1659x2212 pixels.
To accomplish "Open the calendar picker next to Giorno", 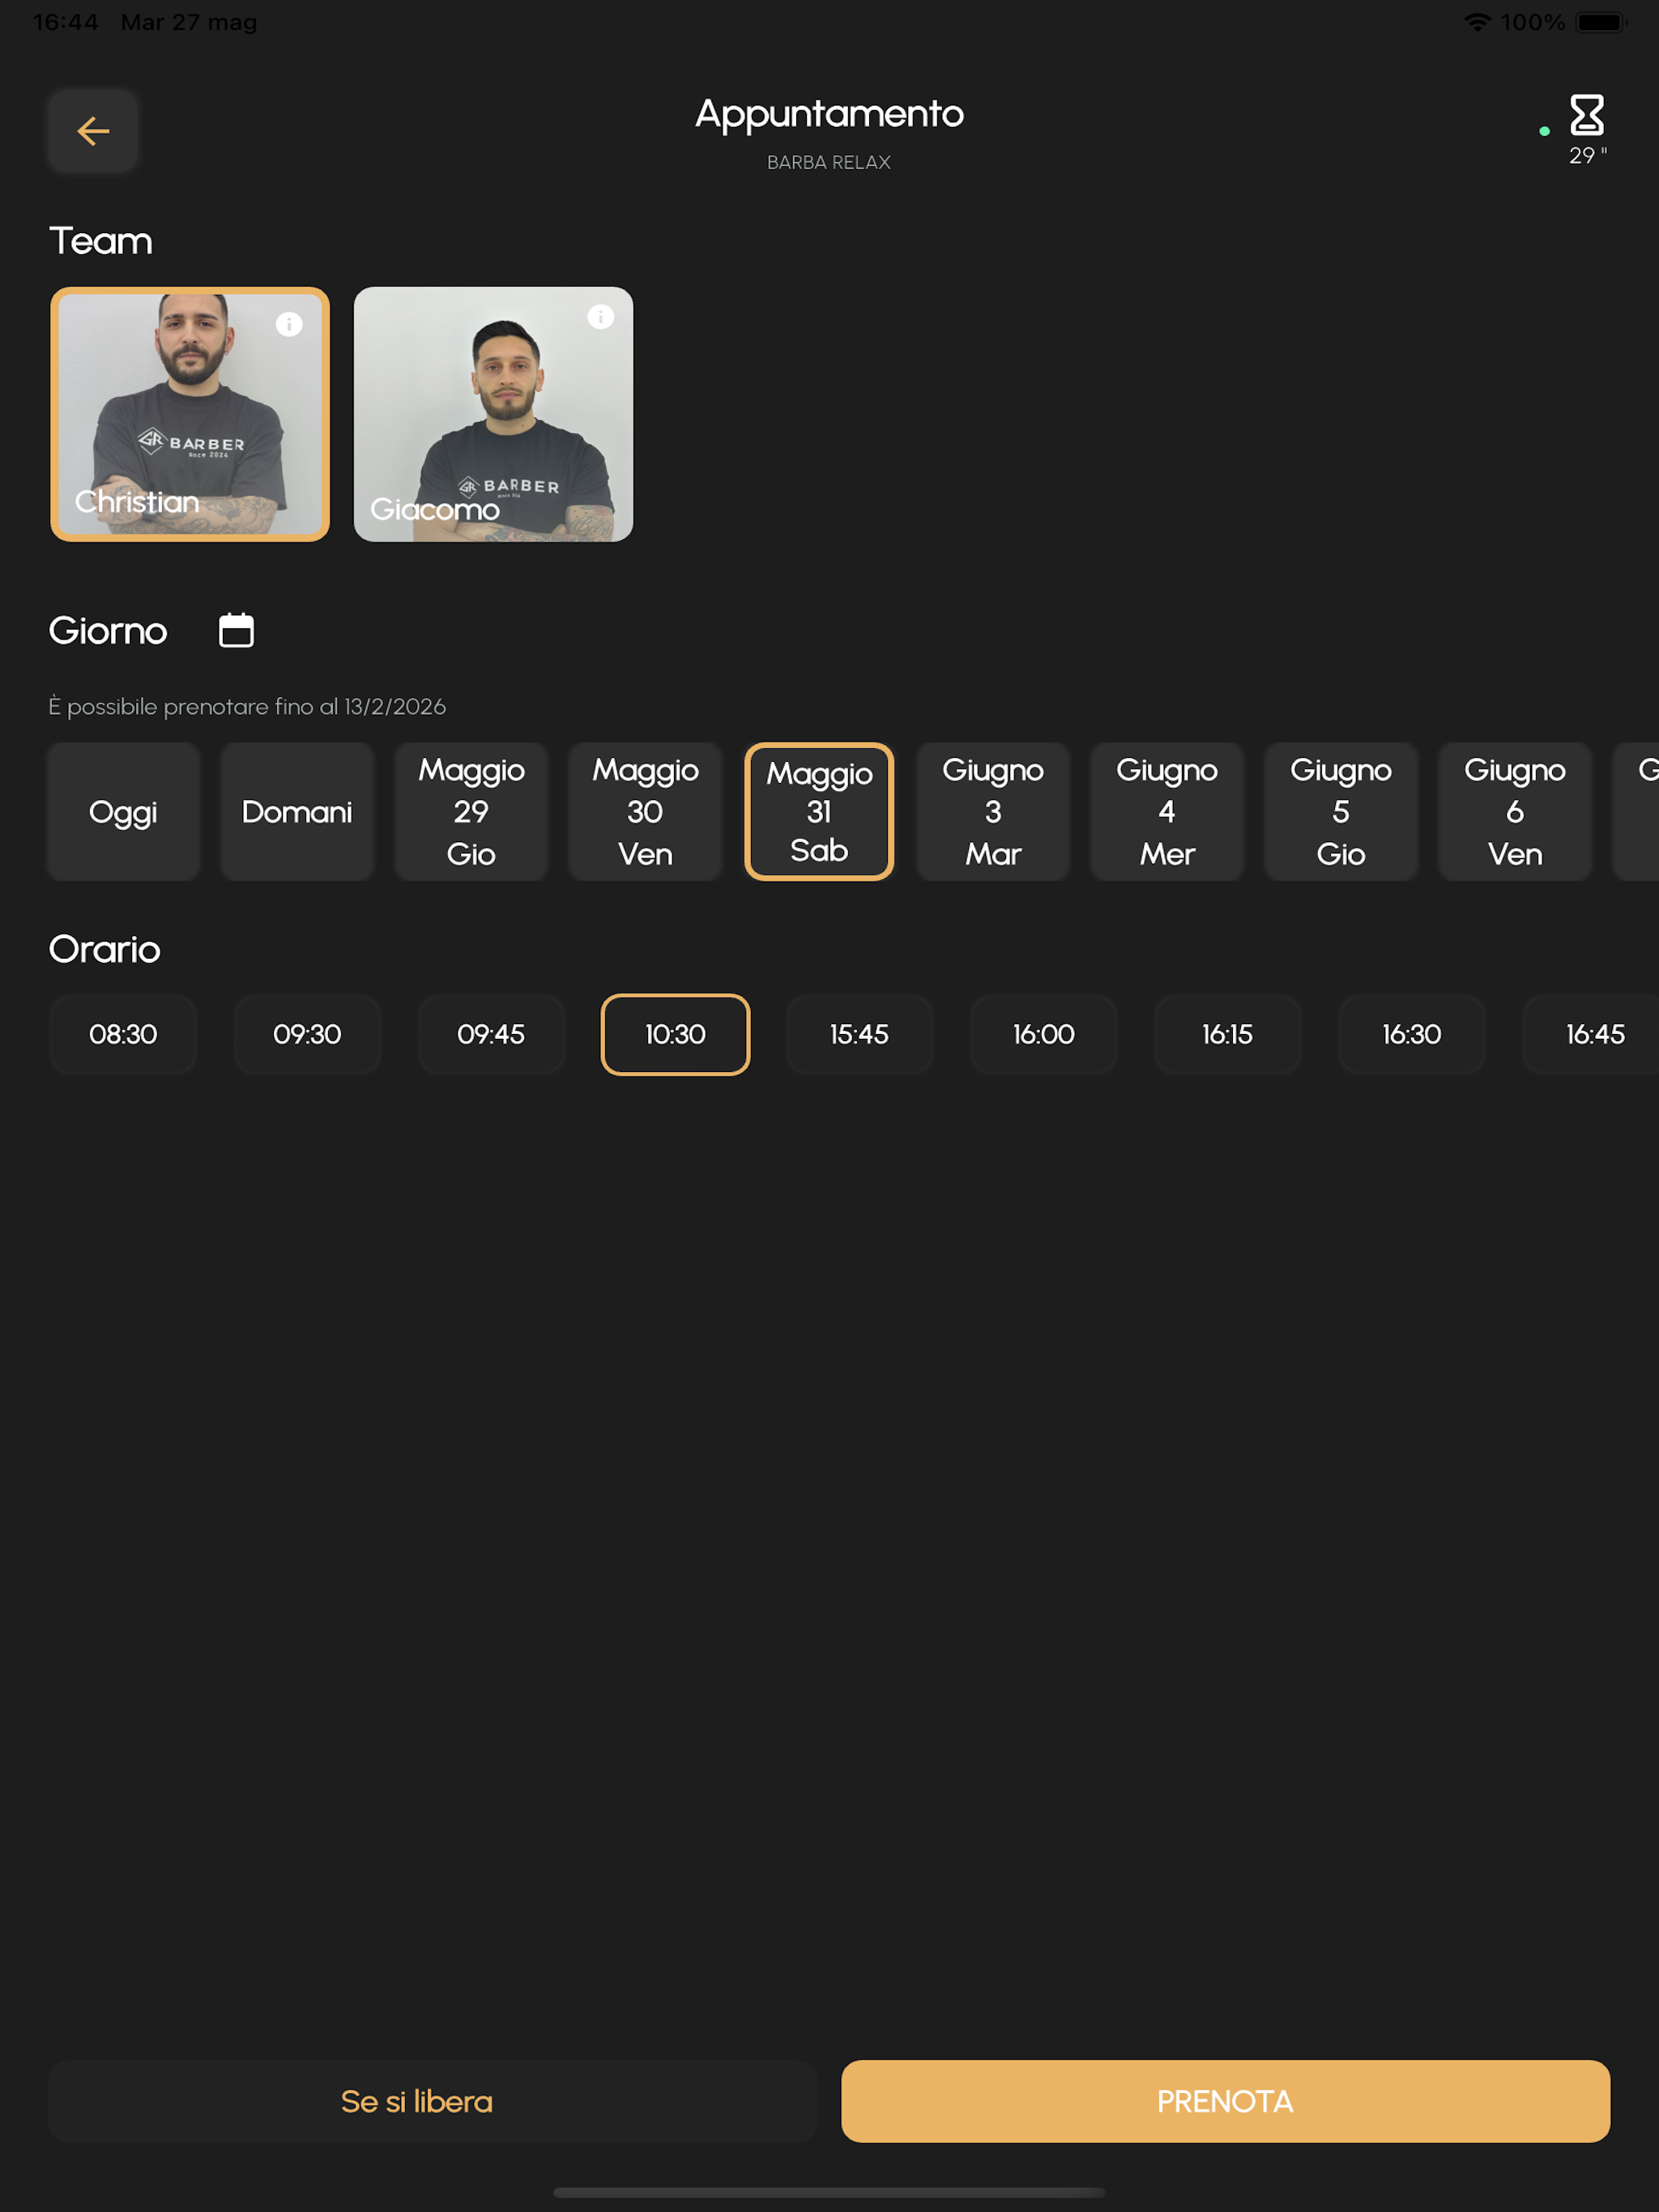I will (237, 630).
